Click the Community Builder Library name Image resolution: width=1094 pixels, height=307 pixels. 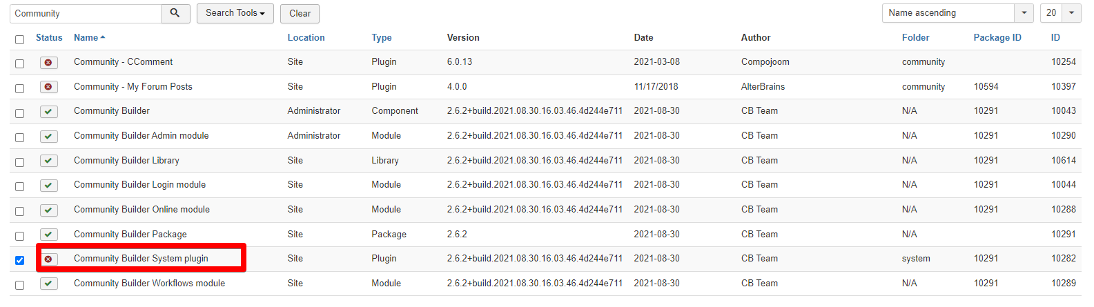click(x=126, y=160)
